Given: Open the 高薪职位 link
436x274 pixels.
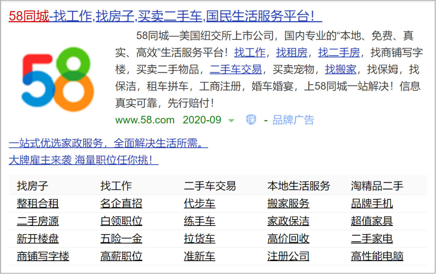Looking at the screenshot, I should pos(121,256).
